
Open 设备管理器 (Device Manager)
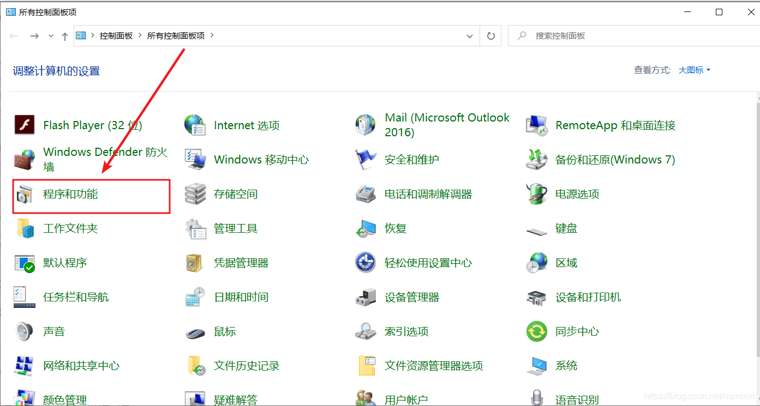410,296
